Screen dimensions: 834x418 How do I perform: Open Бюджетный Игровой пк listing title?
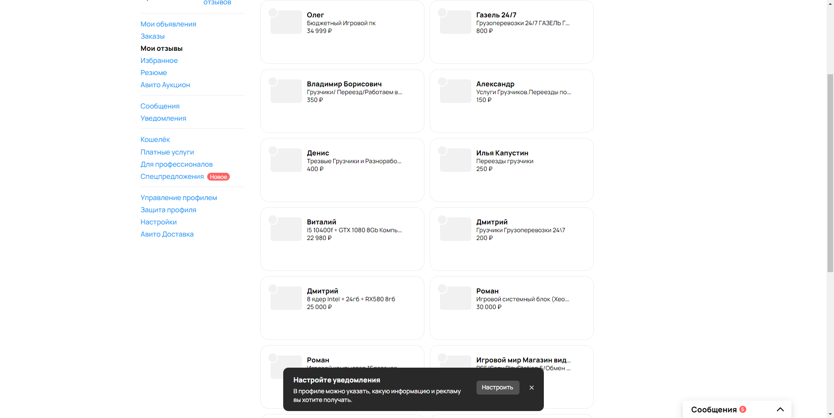(x=341, y=23)
